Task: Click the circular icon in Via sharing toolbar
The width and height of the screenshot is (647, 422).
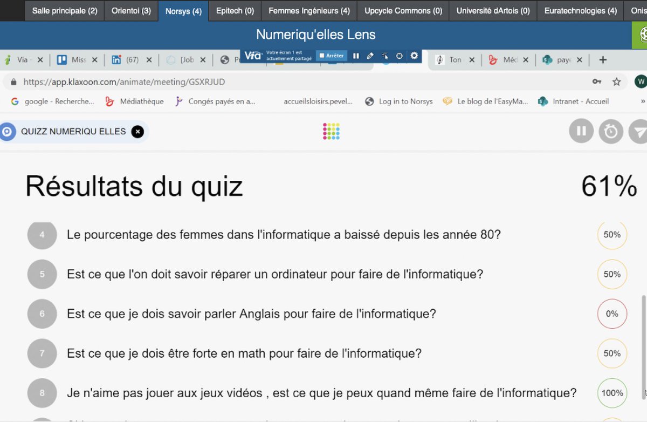Action: 400,56
